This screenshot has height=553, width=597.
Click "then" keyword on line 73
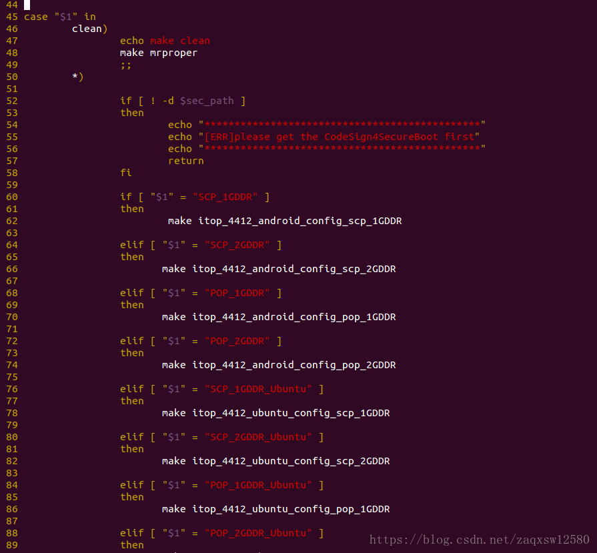coord(132,353)
